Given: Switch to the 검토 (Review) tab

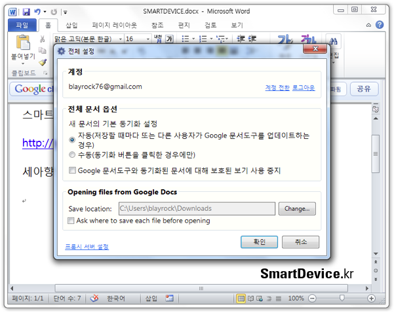Looking at the screenshot, I should click(210, 25).
